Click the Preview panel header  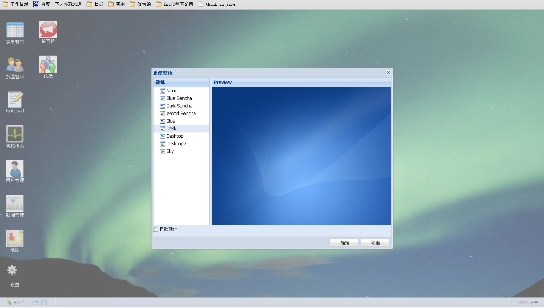[301, 82]
